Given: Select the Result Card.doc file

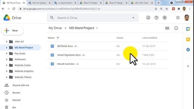Looking at the screenshot, I should tap(107, 64).
